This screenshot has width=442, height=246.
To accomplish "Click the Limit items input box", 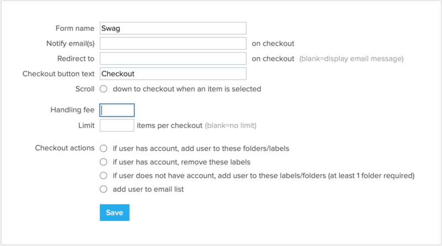I will tap(117, 125).
